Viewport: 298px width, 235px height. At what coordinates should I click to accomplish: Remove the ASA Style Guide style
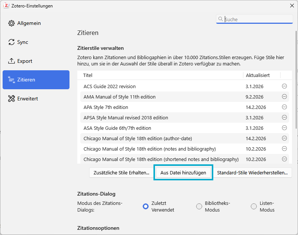[x=284, y=128]
